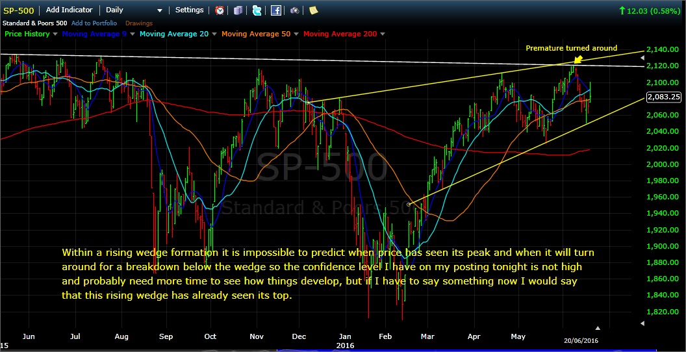Share chart via Facebook icon

coord(275,10)
